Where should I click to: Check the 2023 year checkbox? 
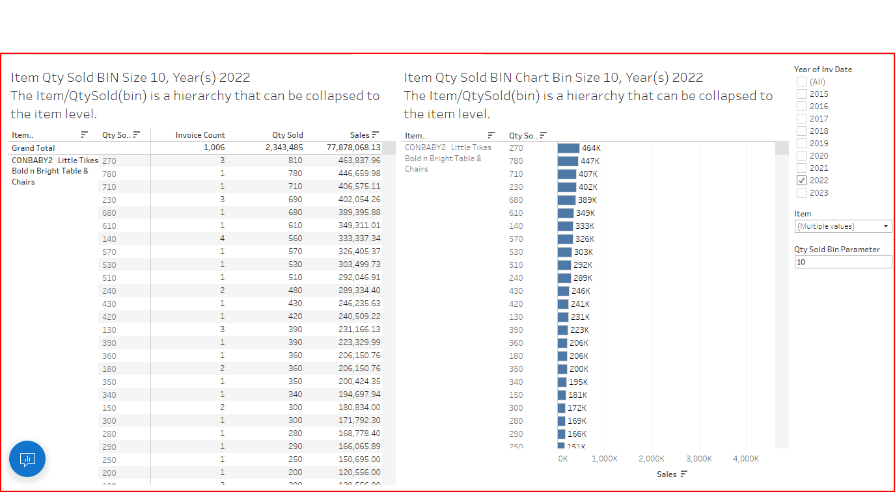click(801, 192)
